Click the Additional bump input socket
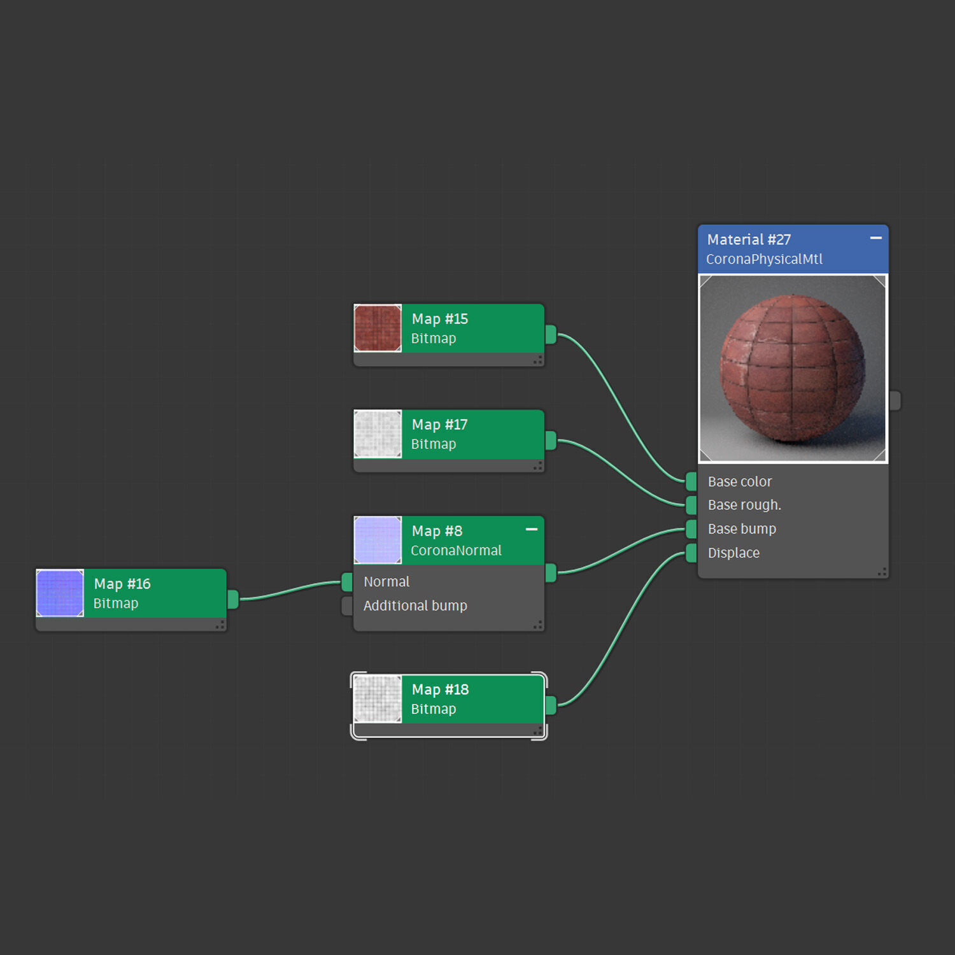This screenshot has height=955, width=955. [347, 605]
